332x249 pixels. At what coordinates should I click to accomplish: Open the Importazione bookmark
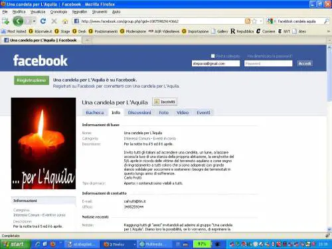click(195, 31)
